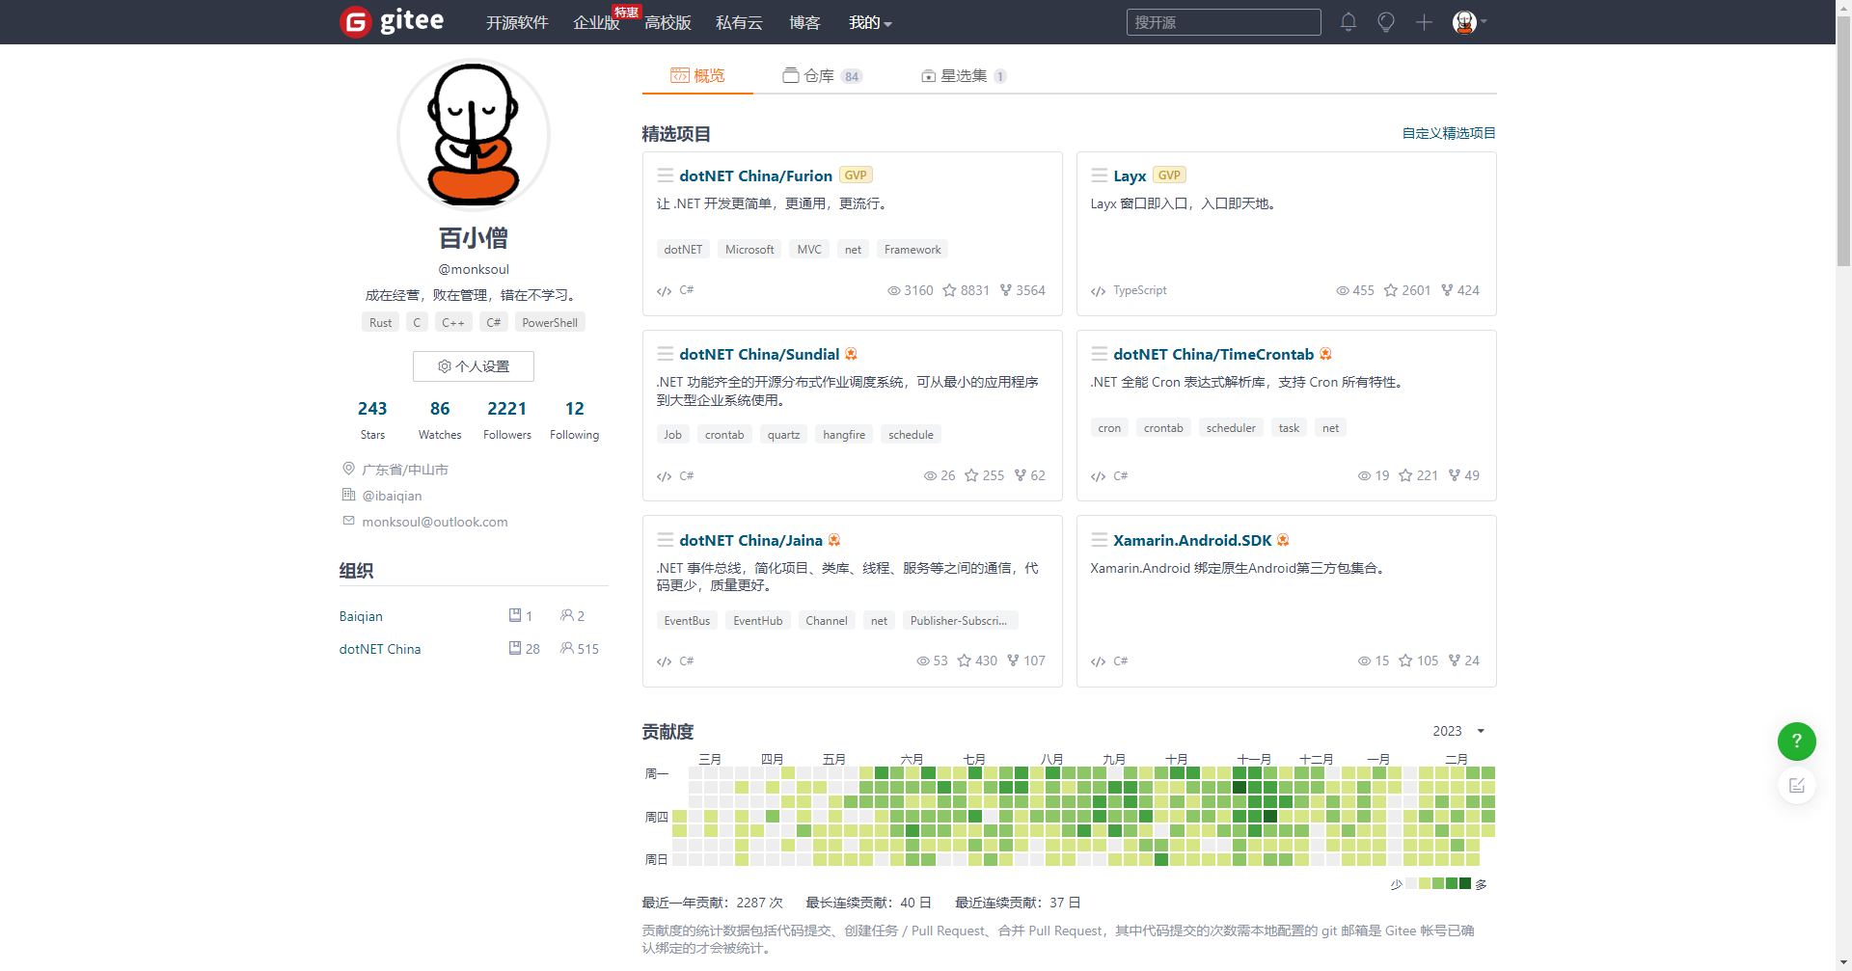
Task: Open dotNET China/Sundial project
Action: pos(759,354)
